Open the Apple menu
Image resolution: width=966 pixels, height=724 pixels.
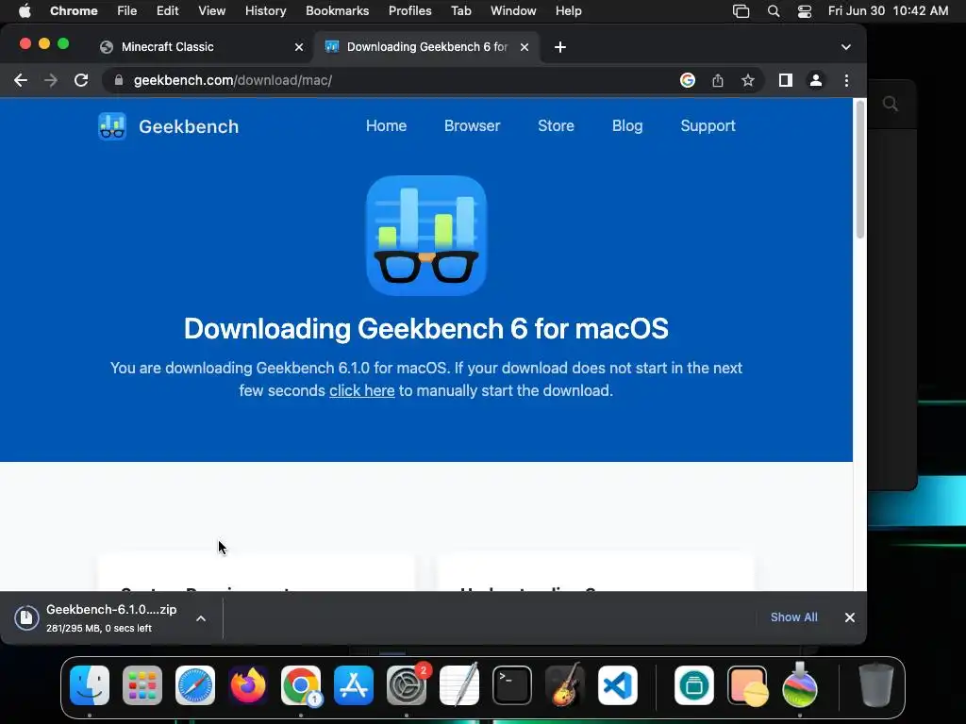(25, 11)
